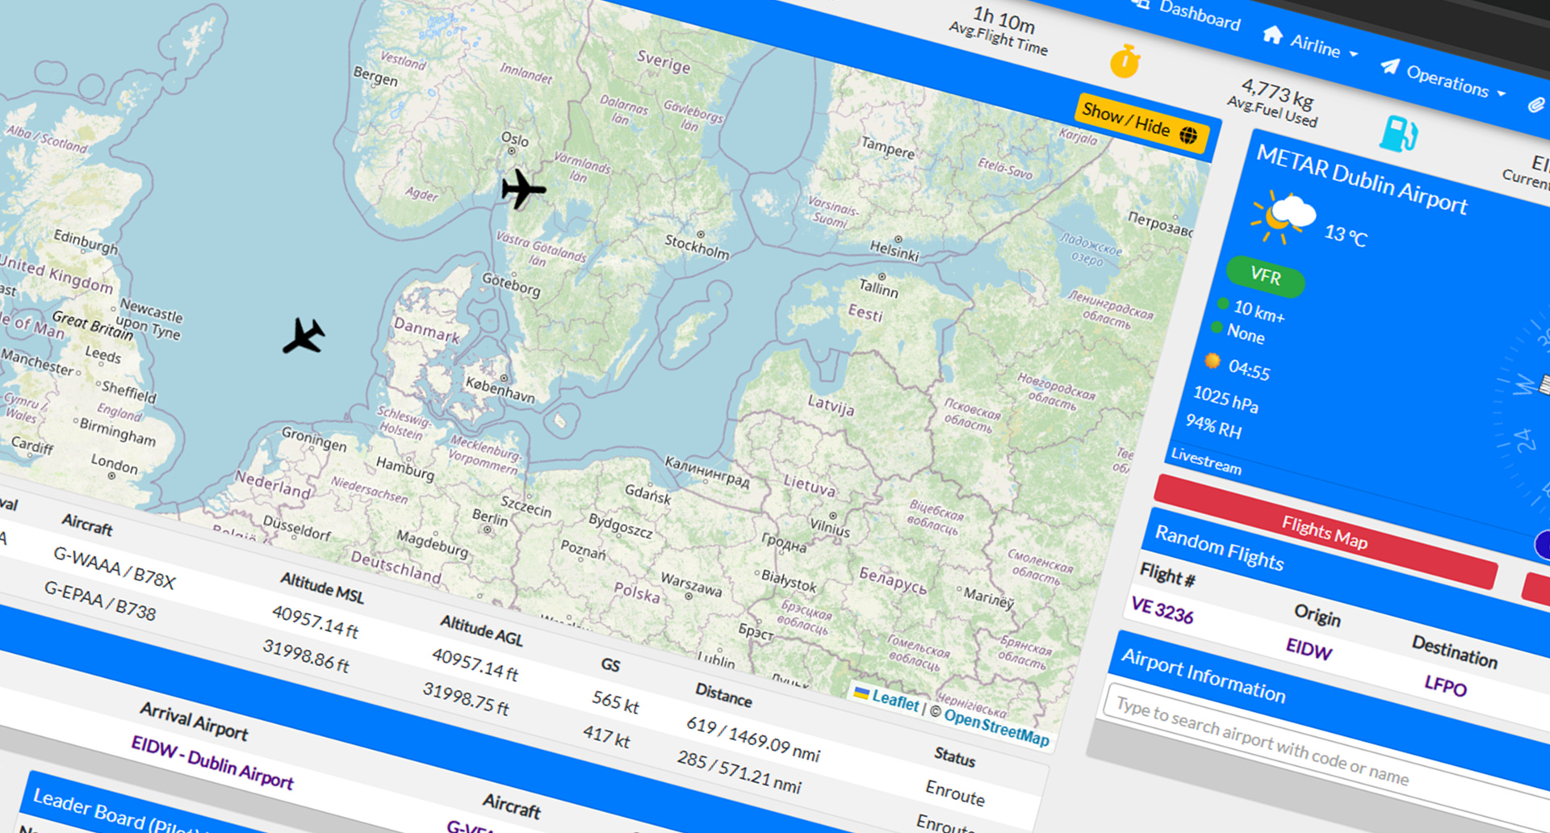The height and width of the screenshot is (833, 1550).
Task: Click the airplane marker near Oslo
Action: [x=523, y=189]
